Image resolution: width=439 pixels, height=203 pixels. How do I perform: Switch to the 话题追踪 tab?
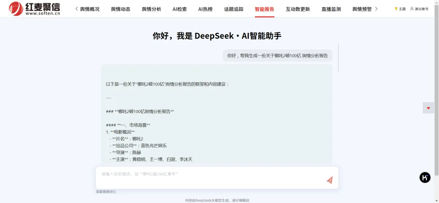pos(234,9)
